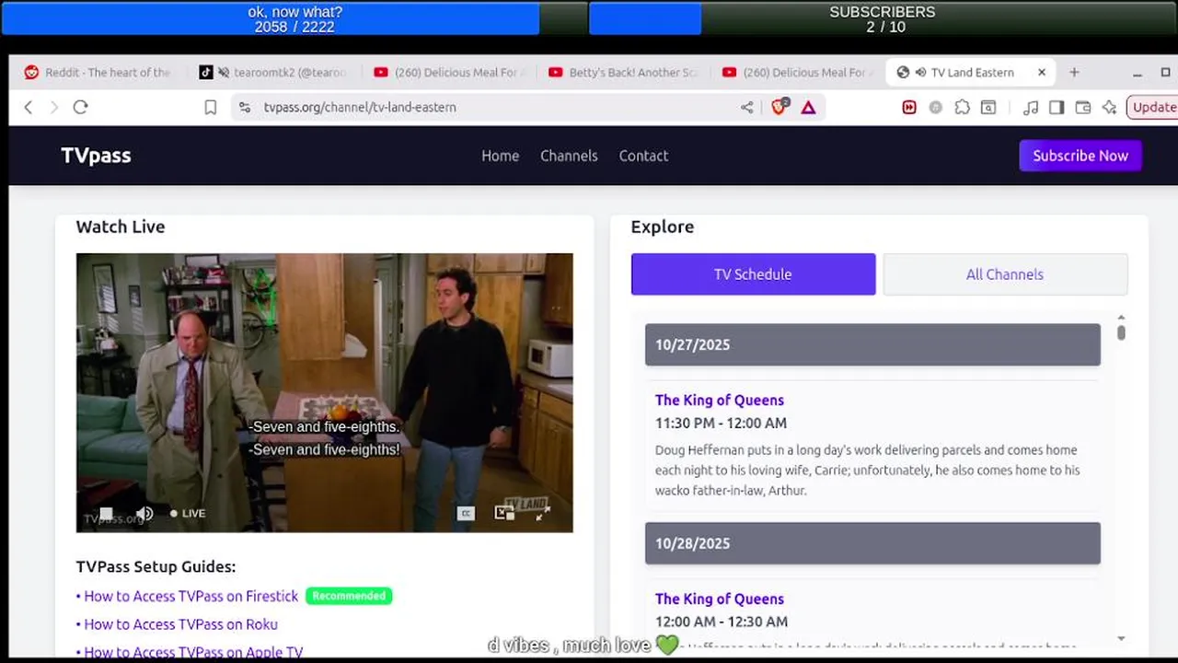This screenshot has width=1178, height=663.
Task: Go forward in the browser
Action: point(53,107)
